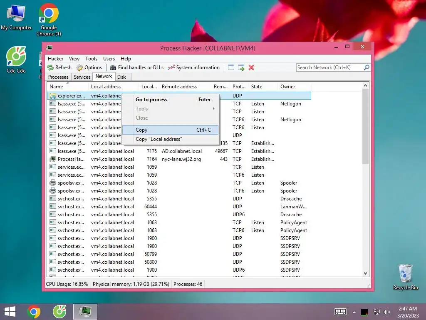Switch to the Services tab
426x320 pixels.
[82, 77]
